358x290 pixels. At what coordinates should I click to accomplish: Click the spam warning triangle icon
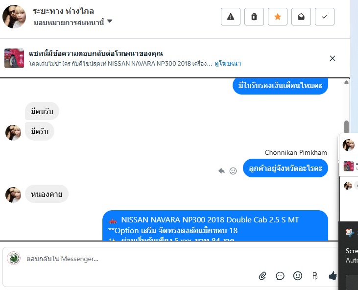(x=230, y=17)
